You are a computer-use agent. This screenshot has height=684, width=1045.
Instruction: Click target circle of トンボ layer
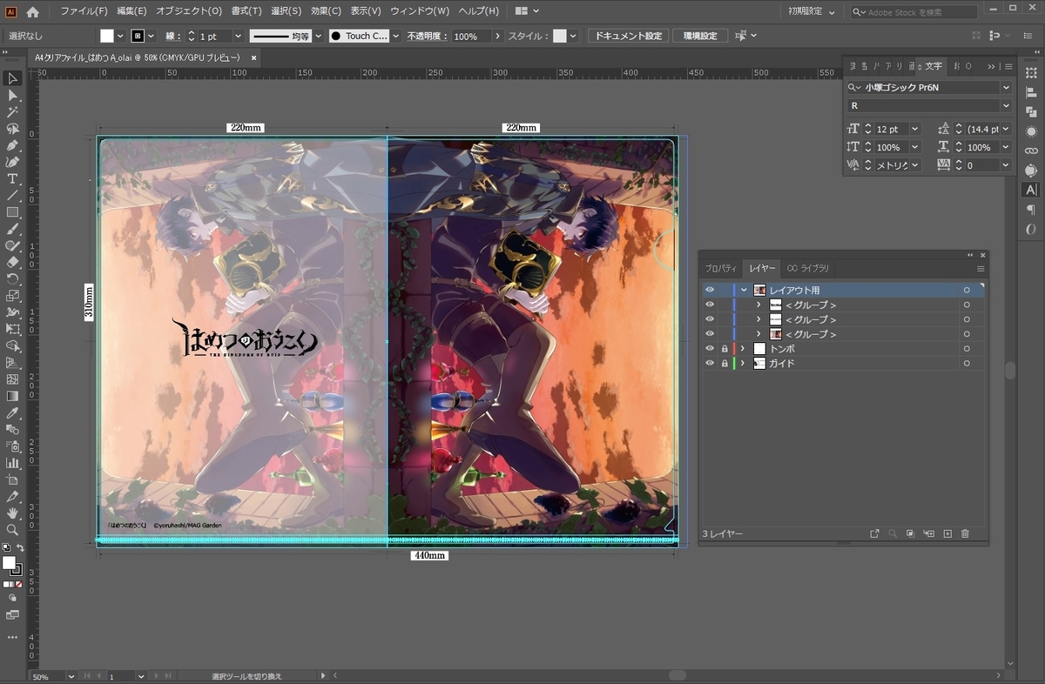click(x=967, y=348)
